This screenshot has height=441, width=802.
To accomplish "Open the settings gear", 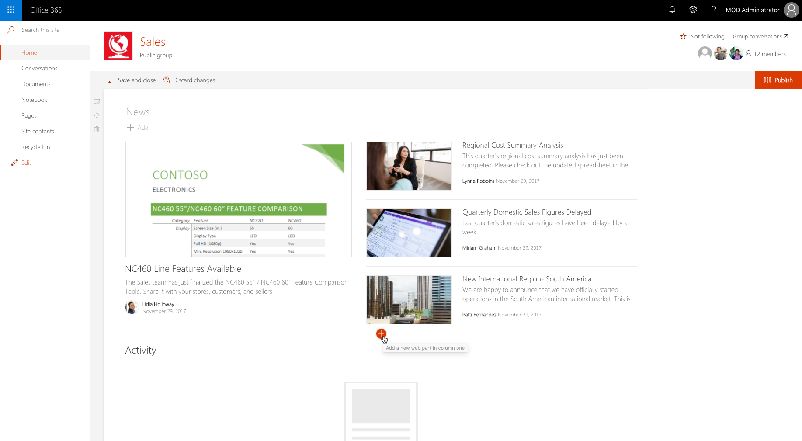I will [x=693, y=10].
